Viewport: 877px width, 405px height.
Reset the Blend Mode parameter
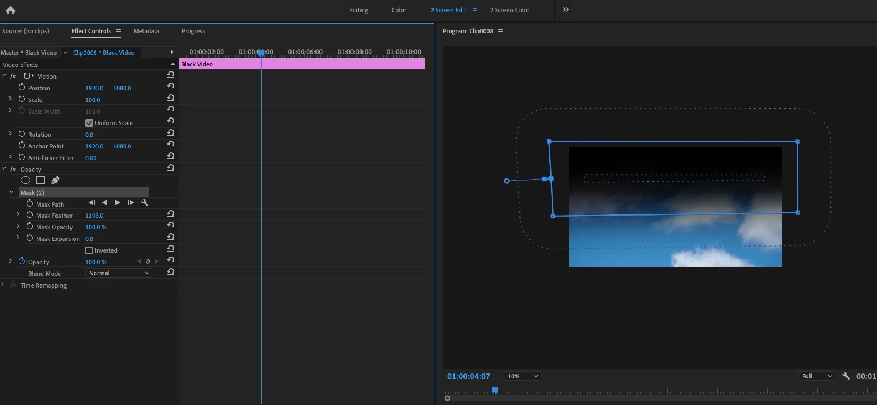point(171,272)
